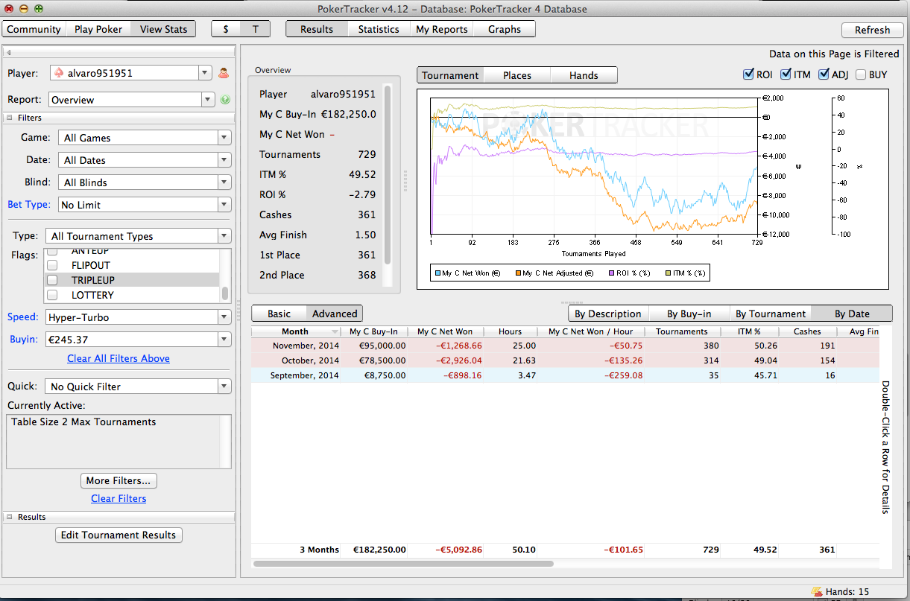910x601 pixels.
Task: Enable the BUY graph checkbox
Action: (x=861, y=74)
